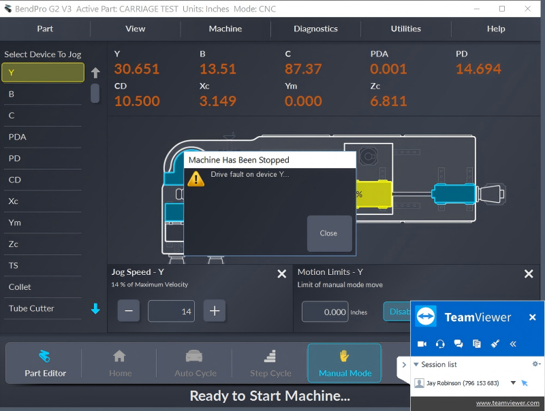
Task: Start TeamViewer video call
Action: (422, 344)
